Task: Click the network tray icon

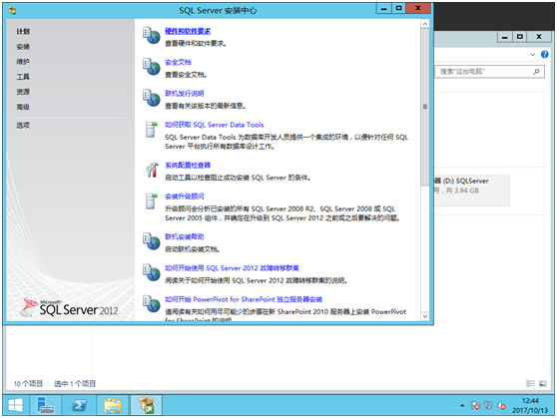Action: pyautogui.click(x=488, y=405)
